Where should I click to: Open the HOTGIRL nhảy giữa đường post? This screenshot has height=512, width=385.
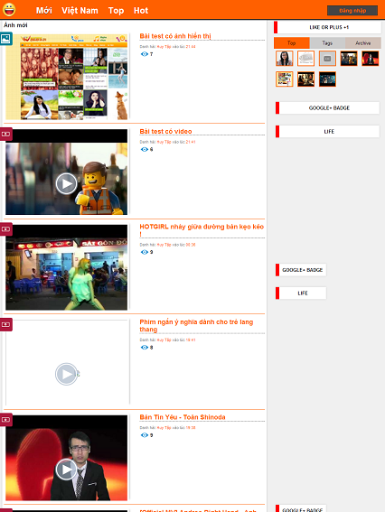(x=202, y=230)
